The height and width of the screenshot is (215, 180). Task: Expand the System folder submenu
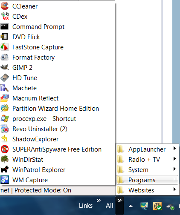[x=147, y=170]
